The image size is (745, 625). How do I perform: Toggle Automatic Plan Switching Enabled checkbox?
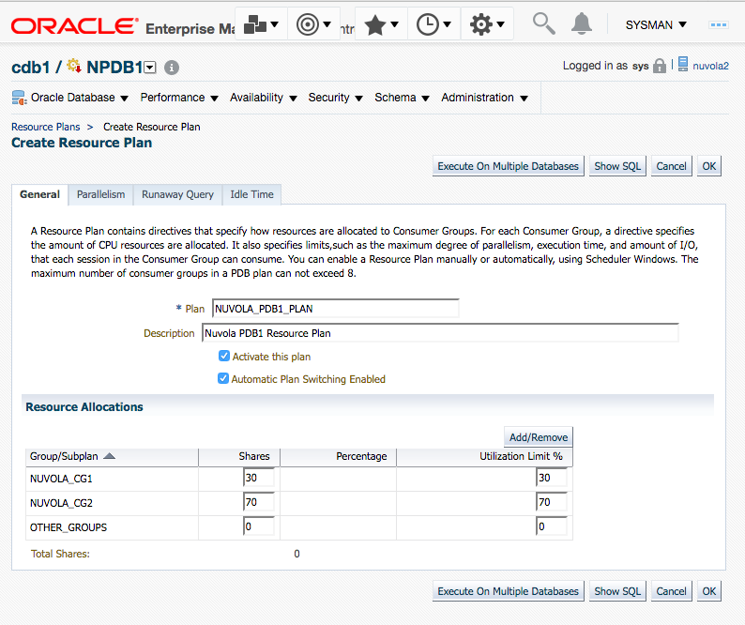point(222,378)
